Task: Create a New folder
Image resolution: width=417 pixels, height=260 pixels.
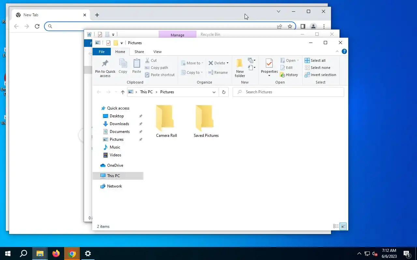Action: 240,68
